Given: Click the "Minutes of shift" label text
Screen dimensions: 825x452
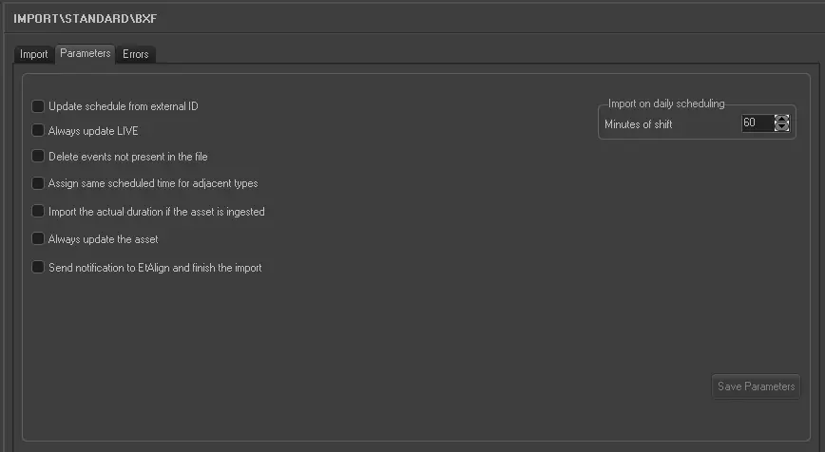Looking at the screenshot, I should (639, 124).
